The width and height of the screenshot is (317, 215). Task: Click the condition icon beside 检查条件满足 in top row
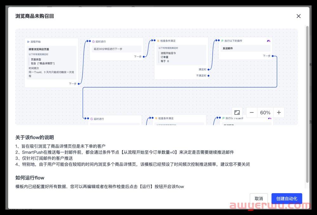[x=158, y=41]
